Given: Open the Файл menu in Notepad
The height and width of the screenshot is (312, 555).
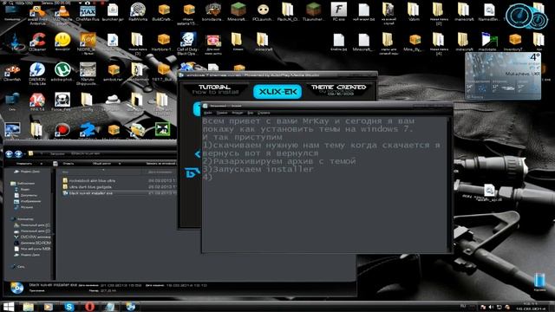Looking at the screenshot, I should click(208, 113).
